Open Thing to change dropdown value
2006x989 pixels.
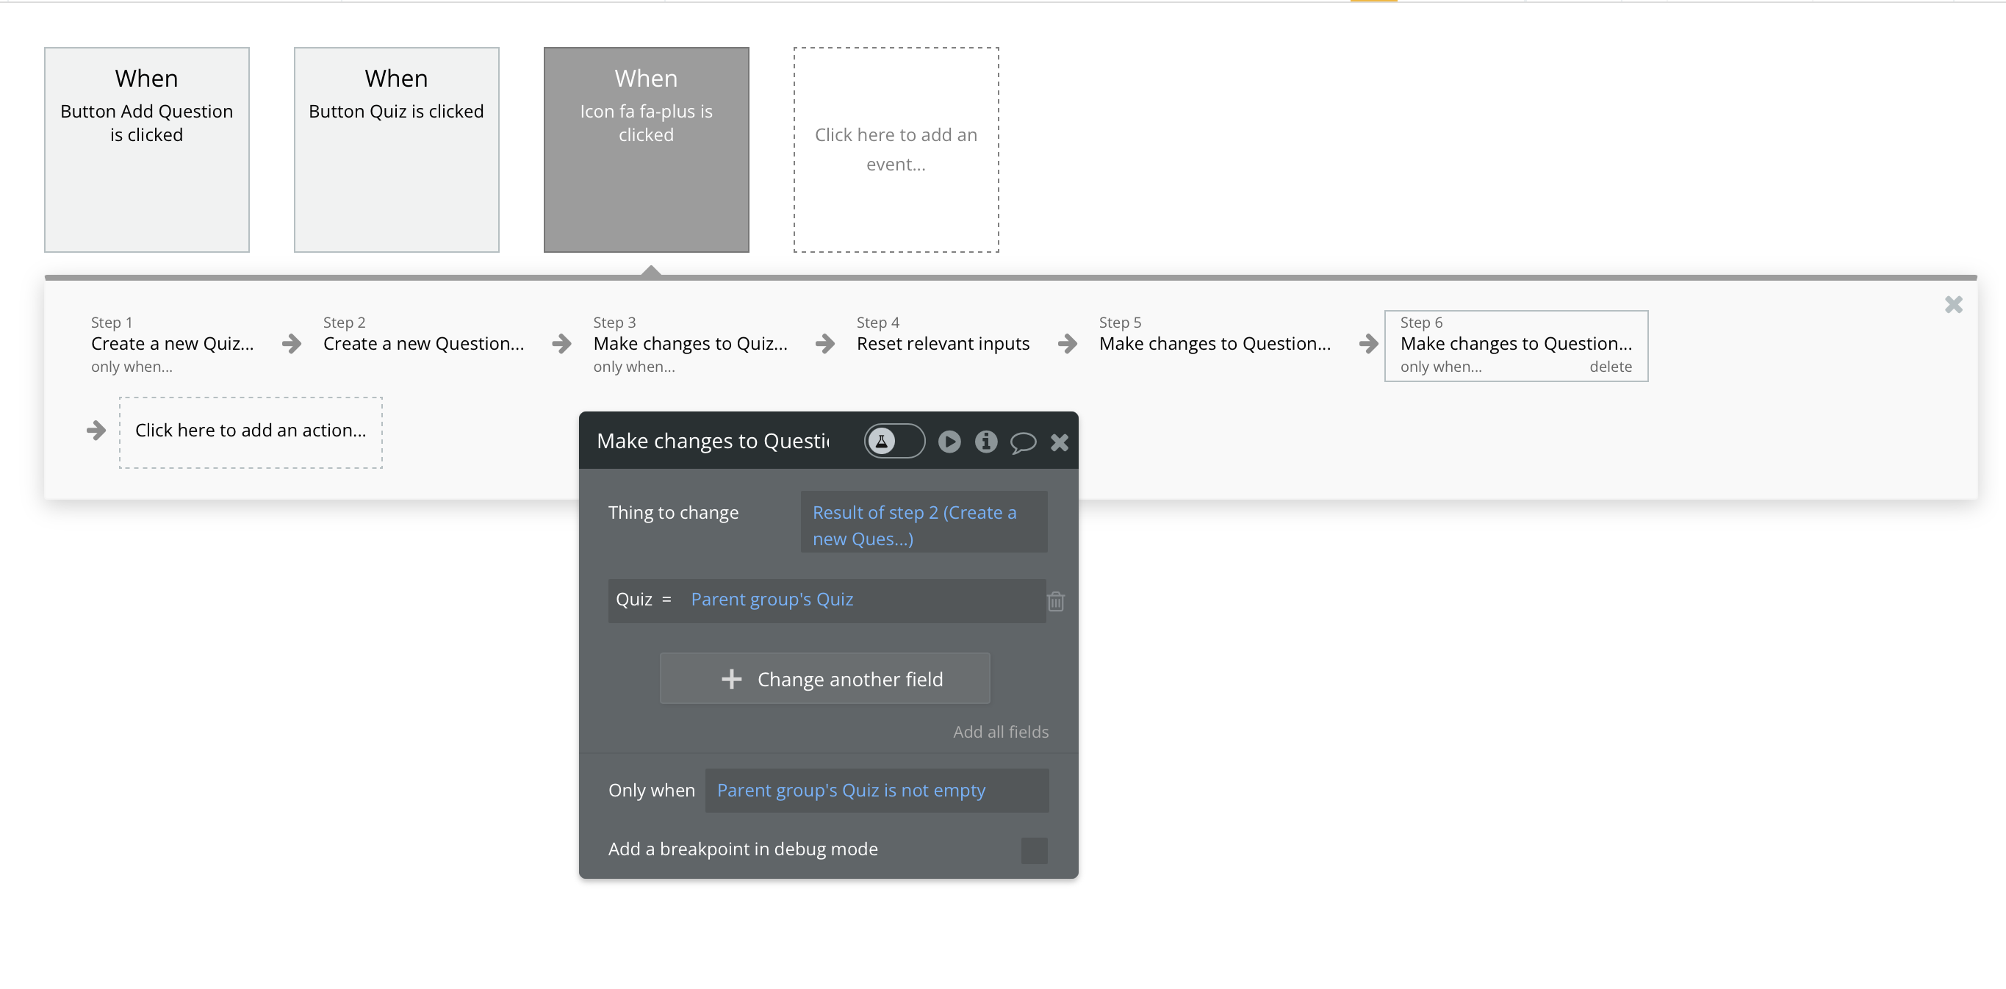[924, 522]
